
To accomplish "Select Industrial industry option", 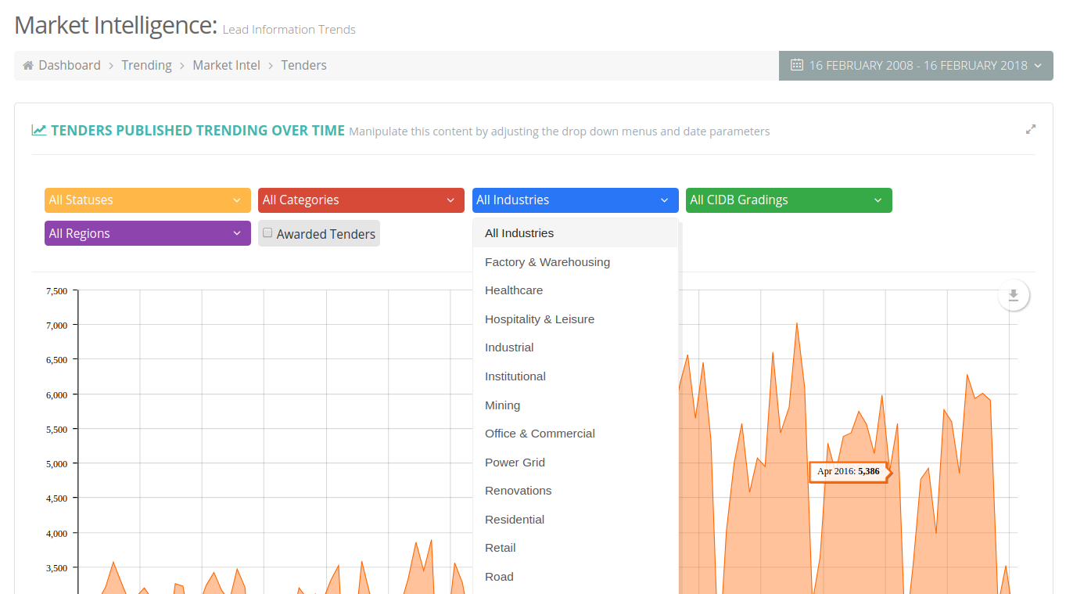I will [x=575, y=347].
